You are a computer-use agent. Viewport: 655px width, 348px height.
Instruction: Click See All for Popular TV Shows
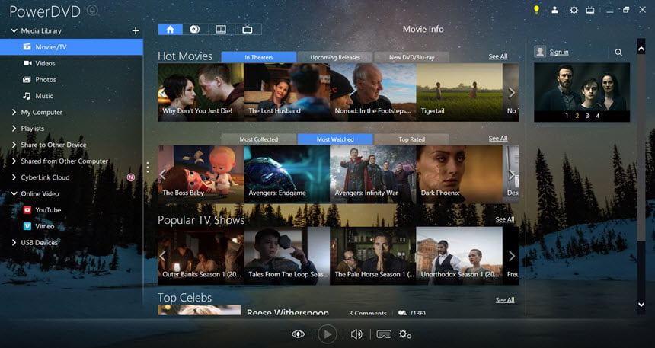(505, 219)
